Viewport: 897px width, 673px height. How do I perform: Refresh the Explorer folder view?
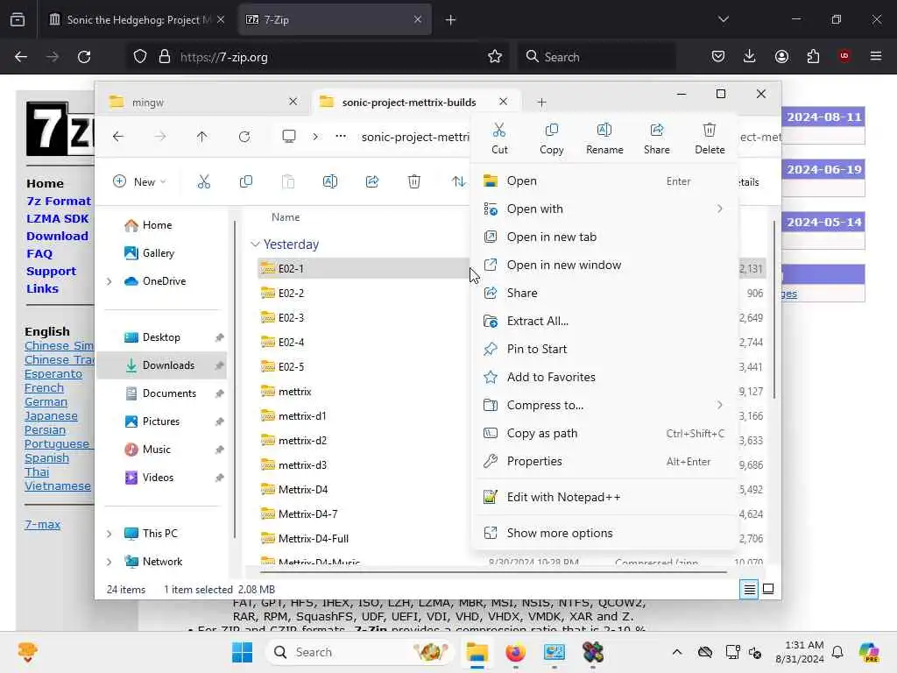tap(244, 137)
